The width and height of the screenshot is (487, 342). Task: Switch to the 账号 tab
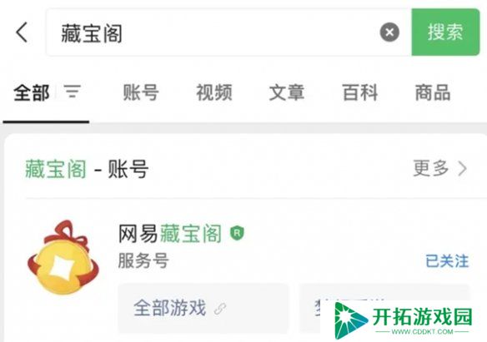(141, 92)
